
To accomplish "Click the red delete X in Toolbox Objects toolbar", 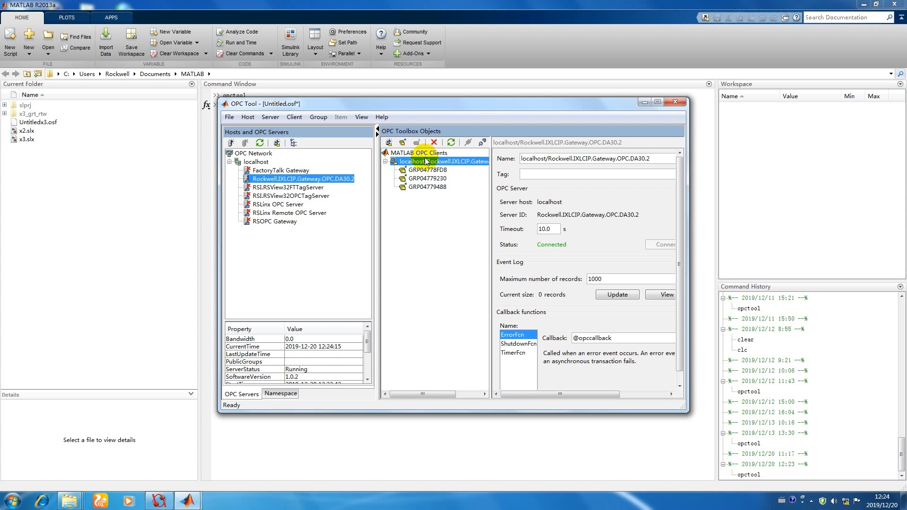I will click(x=434, y=143).
